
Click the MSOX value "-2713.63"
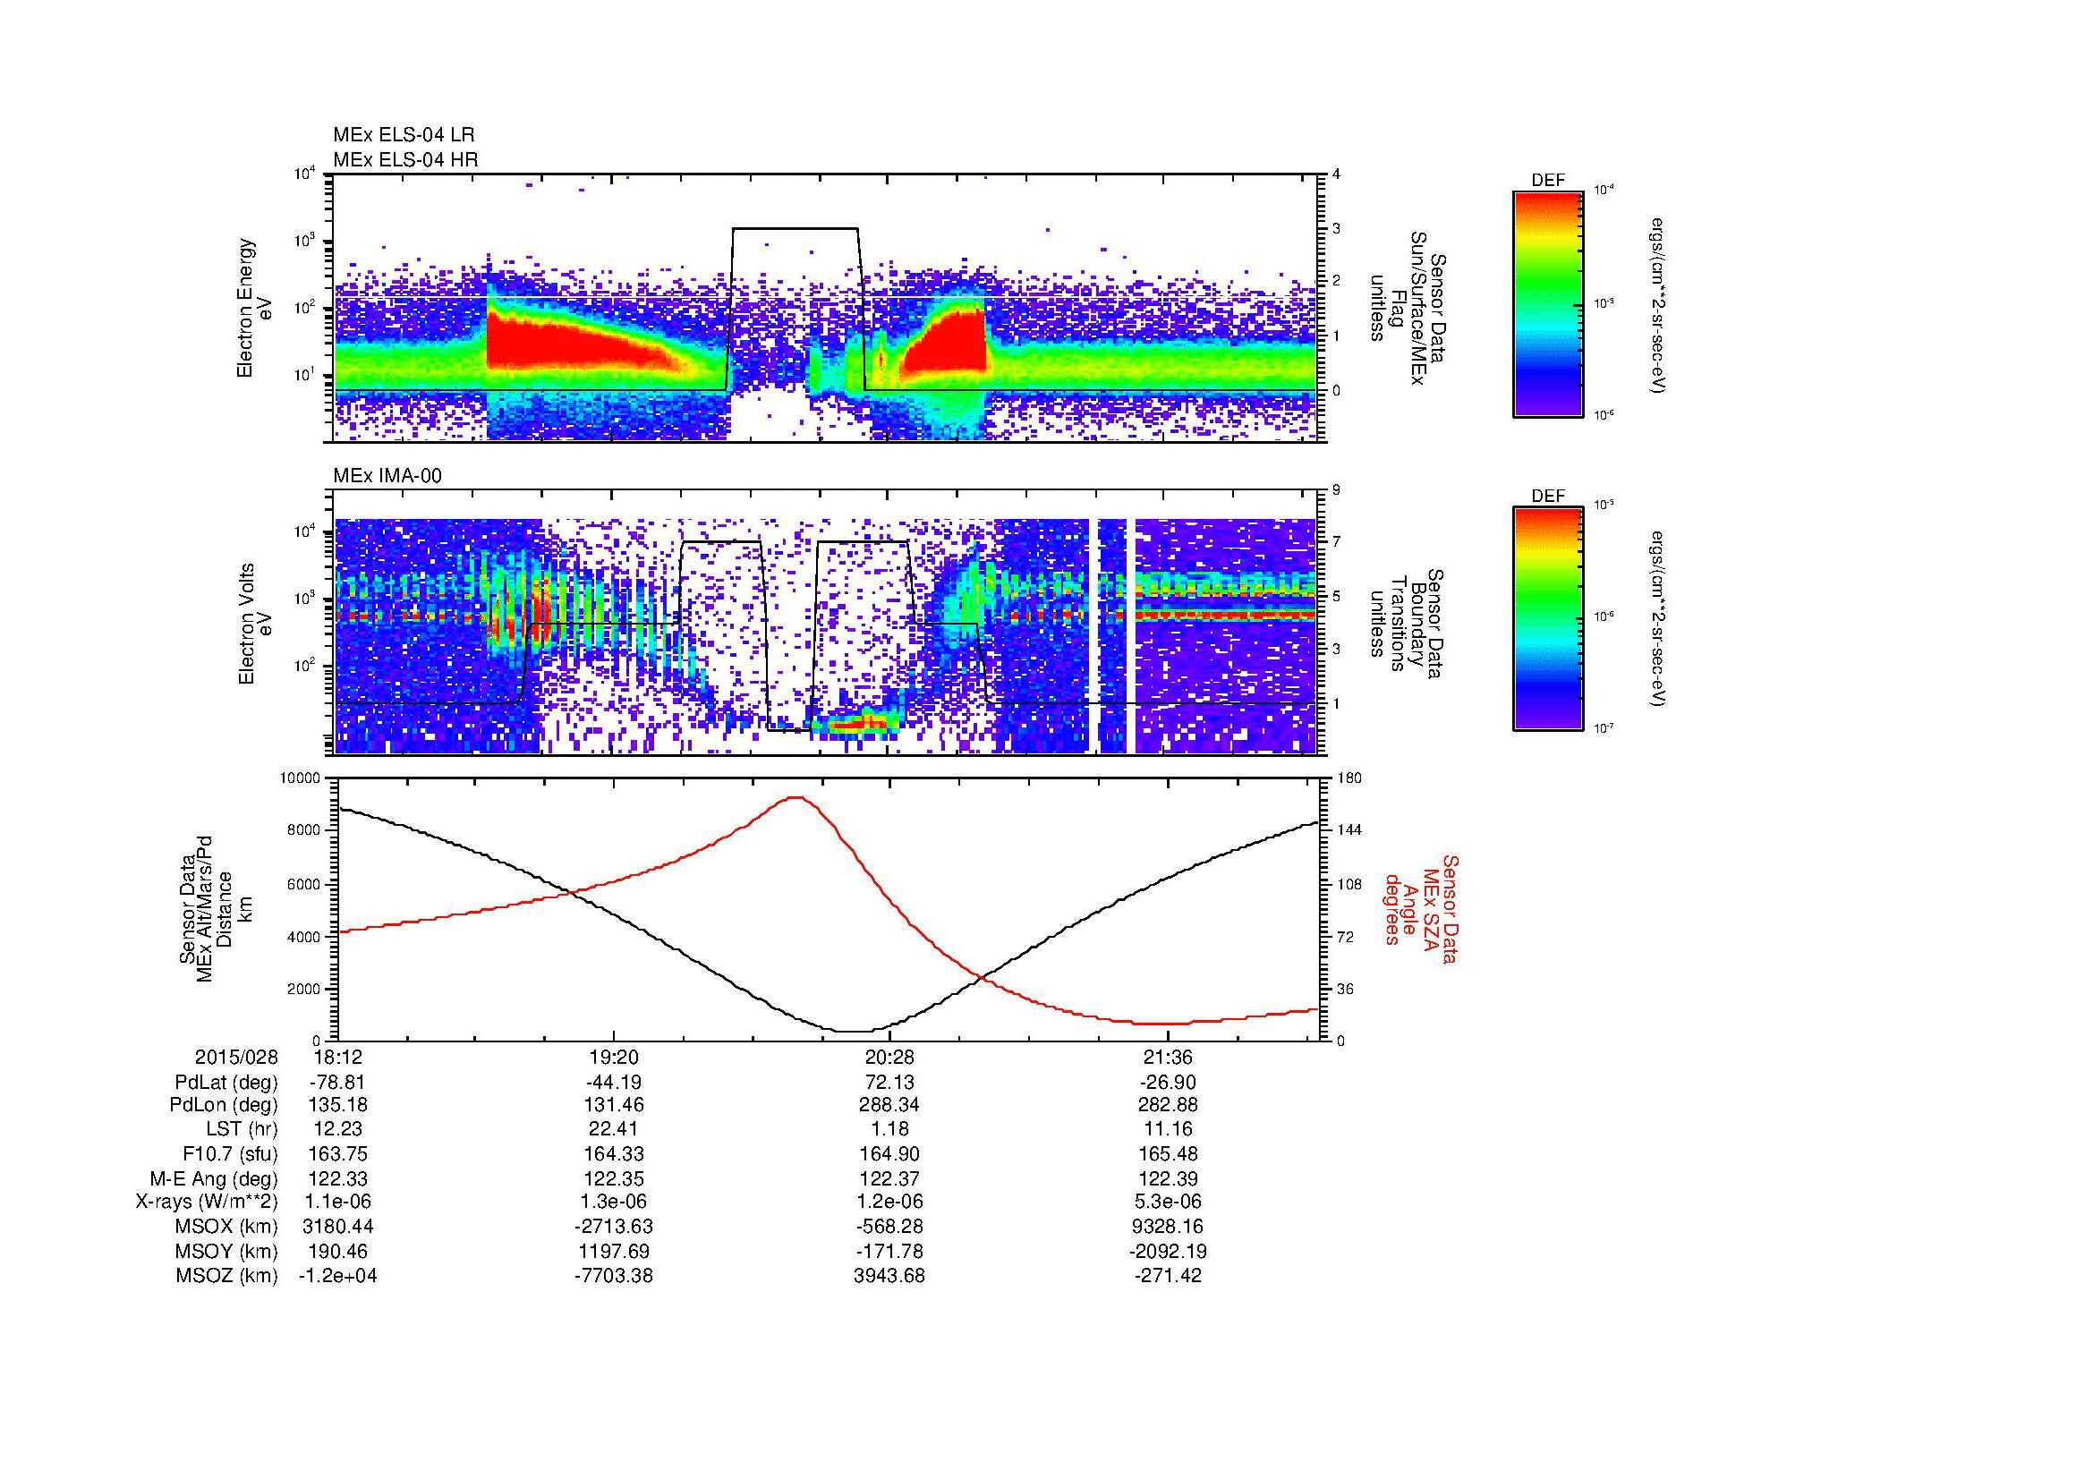615,1227
